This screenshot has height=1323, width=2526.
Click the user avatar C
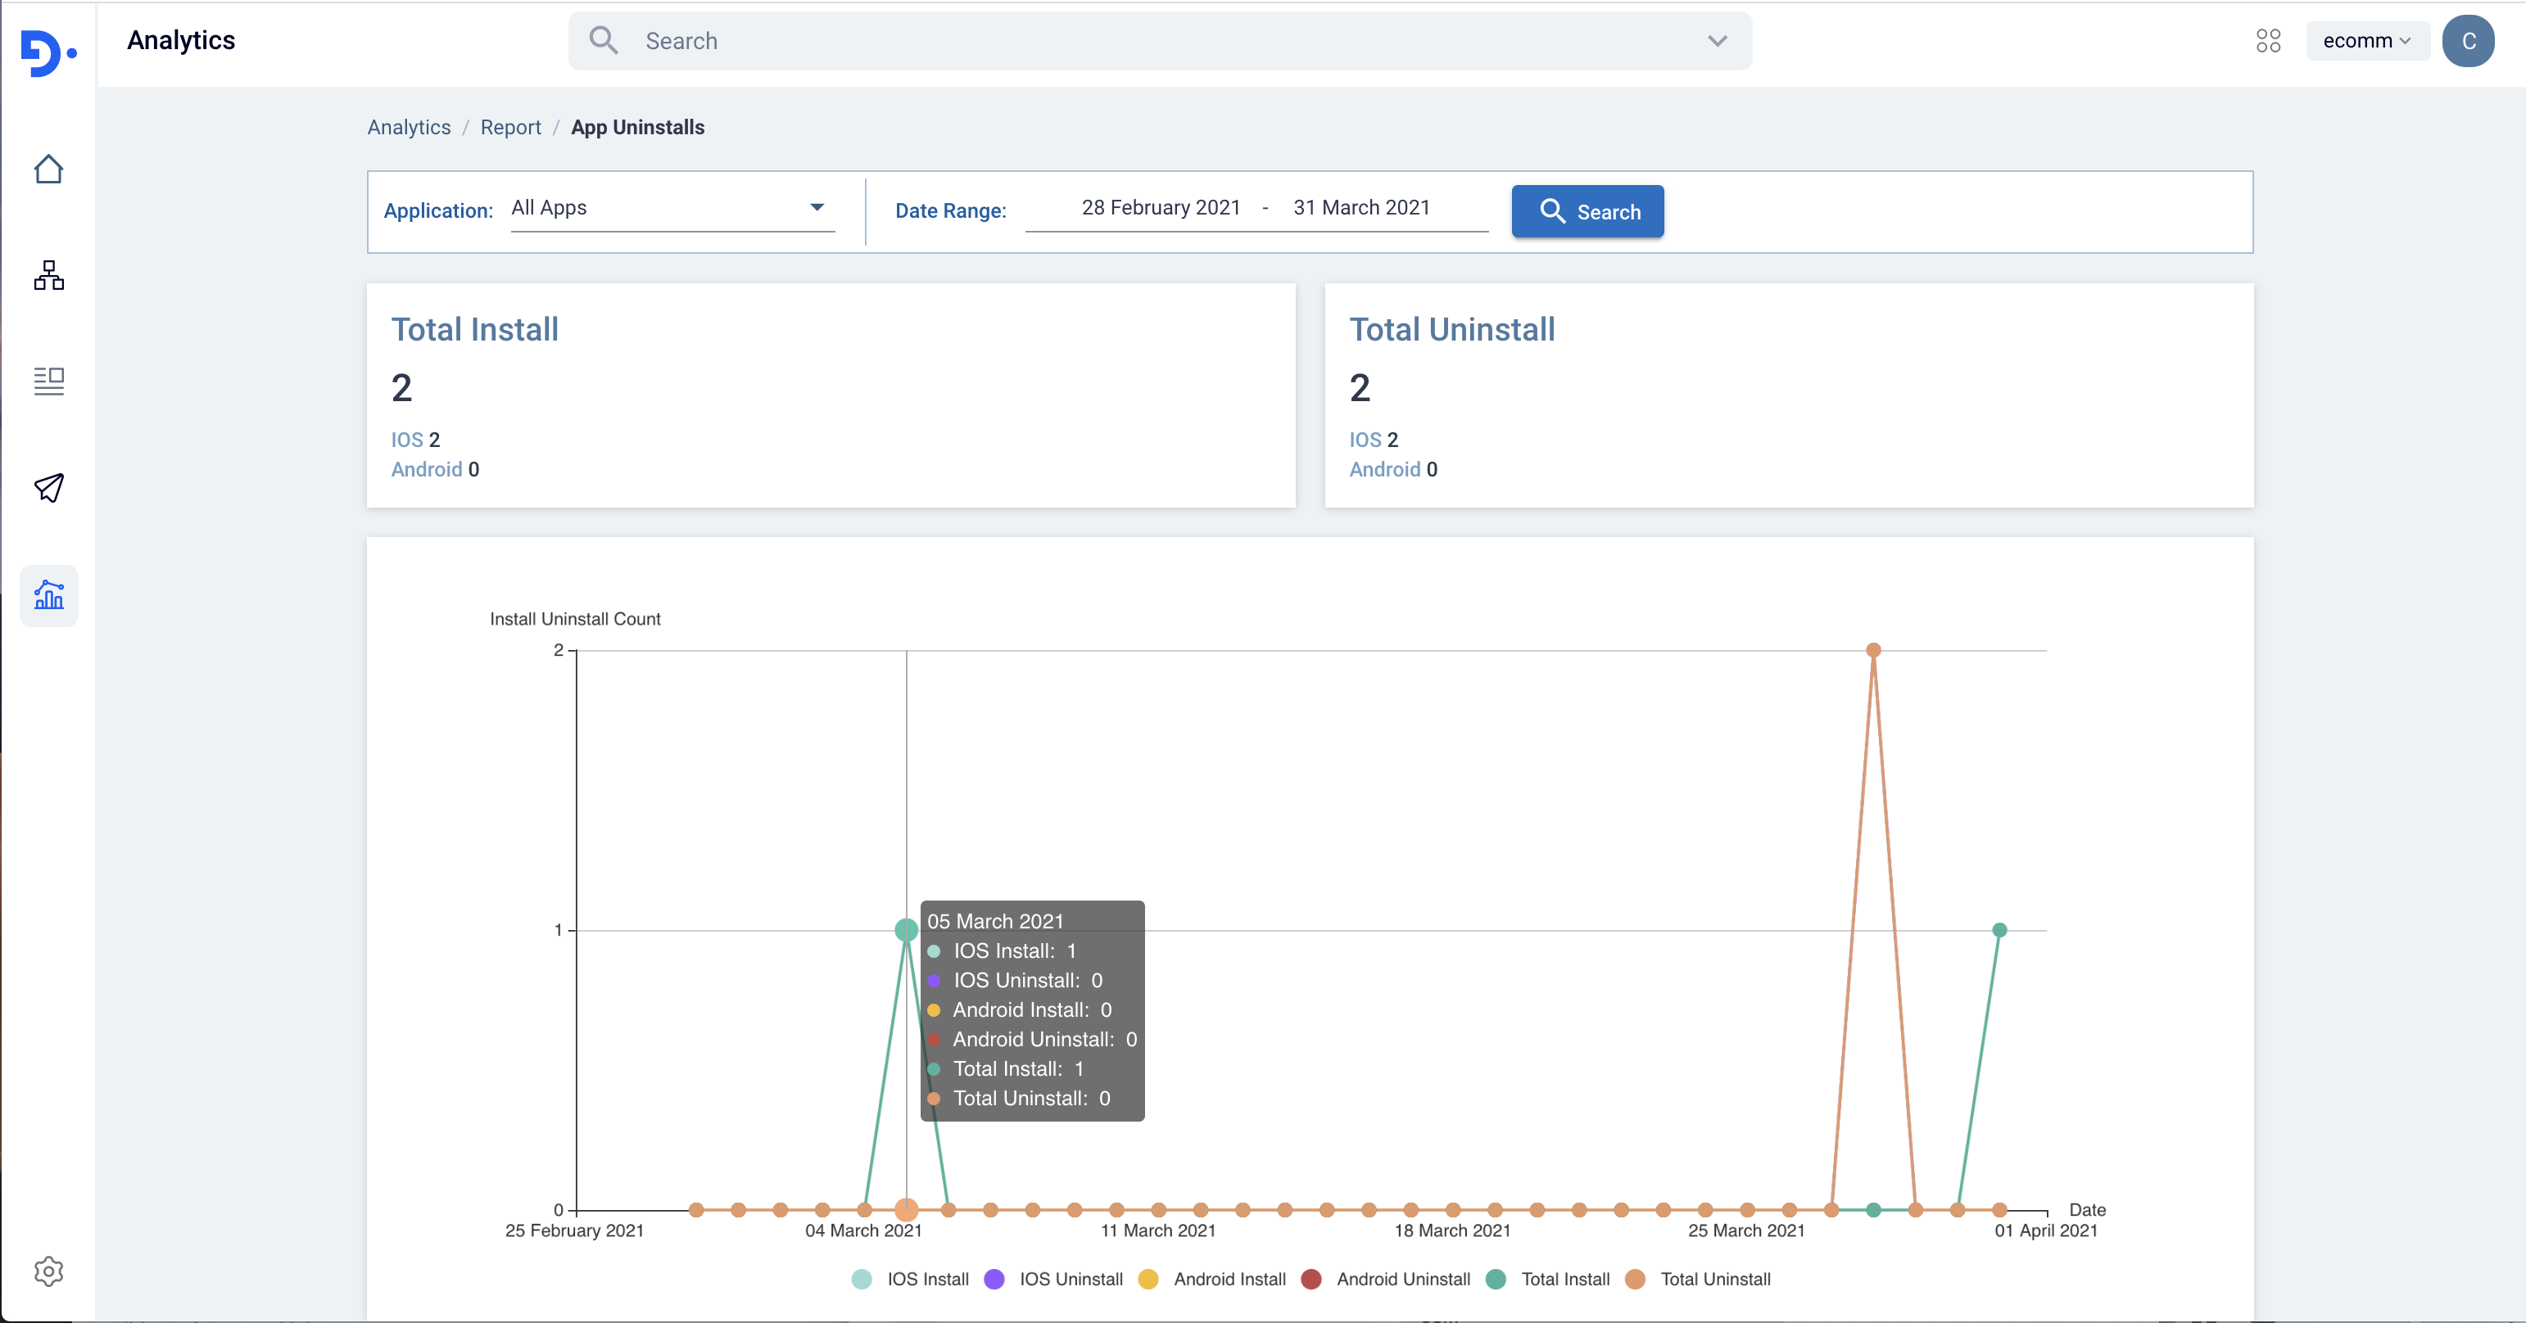2467,41
